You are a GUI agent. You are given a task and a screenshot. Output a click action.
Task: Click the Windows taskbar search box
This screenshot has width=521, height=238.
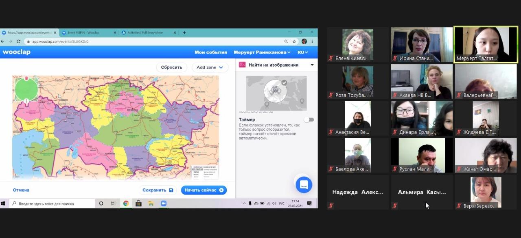tap(52, 203)
